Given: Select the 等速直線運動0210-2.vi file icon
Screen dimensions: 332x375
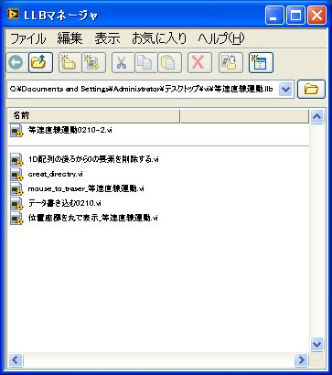Looking at the screenshot, I should tap(16, 131).
